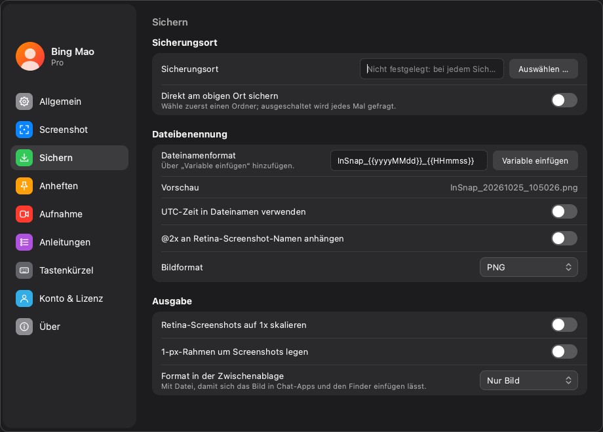Click the Über info icon
This screenshot has width=603, height=432.
24,327
